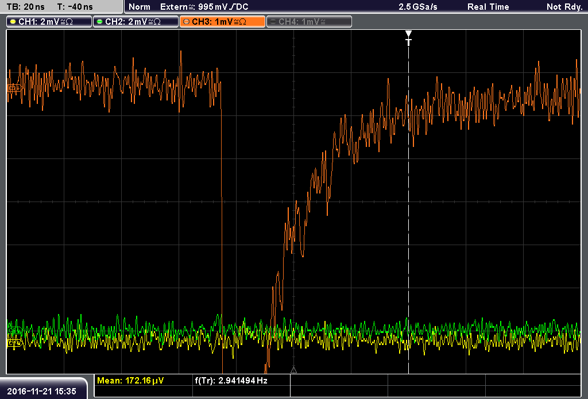Select the highlighted CH3 1 mV channel tab
Image resolution: width=588 pixels, height=399 pixels.
pyautogui.click(x=222, y=21)
